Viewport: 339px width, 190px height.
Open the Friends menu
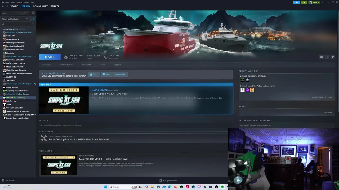click(19, 2)
